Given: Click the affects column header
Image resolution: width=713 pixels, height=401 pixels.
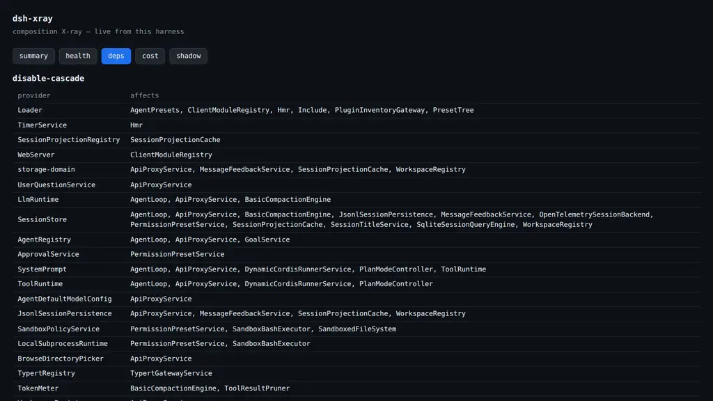Looking at the screenshot, I should (x=145, y=95).
